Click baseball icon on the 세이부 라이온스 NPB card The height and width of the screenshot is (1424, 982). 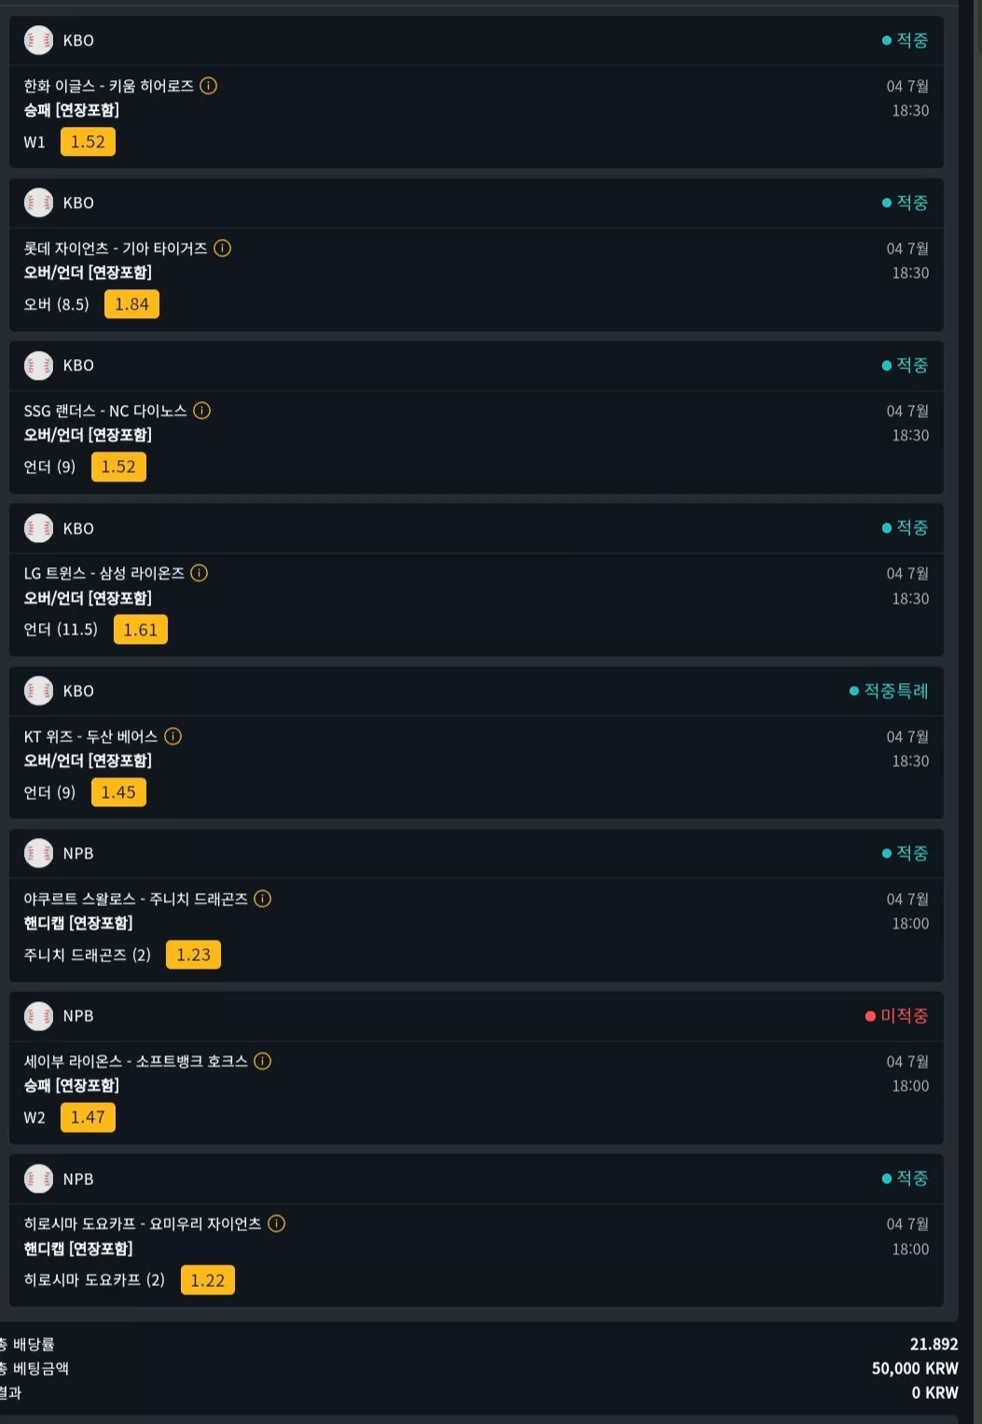click(38, 1015)
